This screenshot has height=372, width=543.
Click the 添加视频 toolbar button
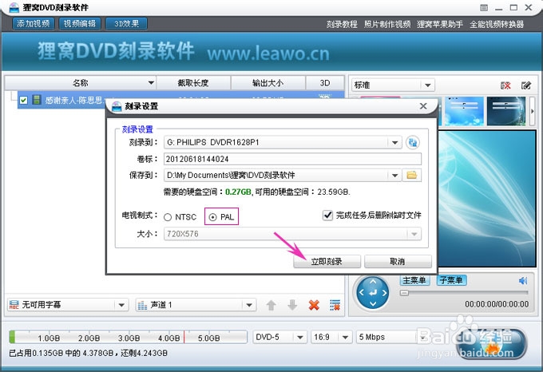point(34,23)
